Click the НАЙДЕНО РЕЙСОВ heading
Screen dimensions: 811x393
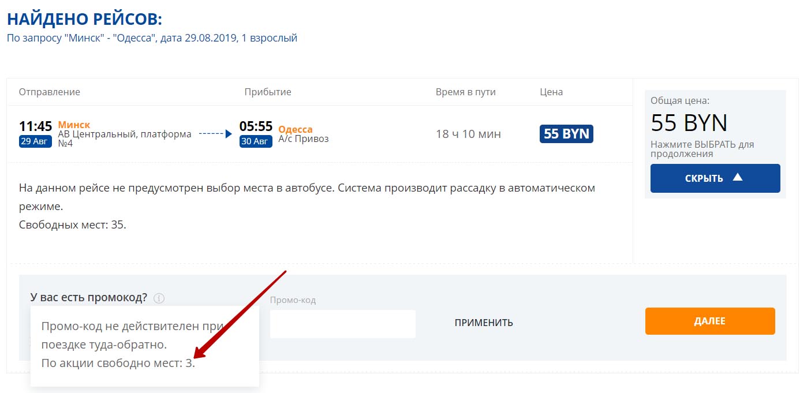84,19
